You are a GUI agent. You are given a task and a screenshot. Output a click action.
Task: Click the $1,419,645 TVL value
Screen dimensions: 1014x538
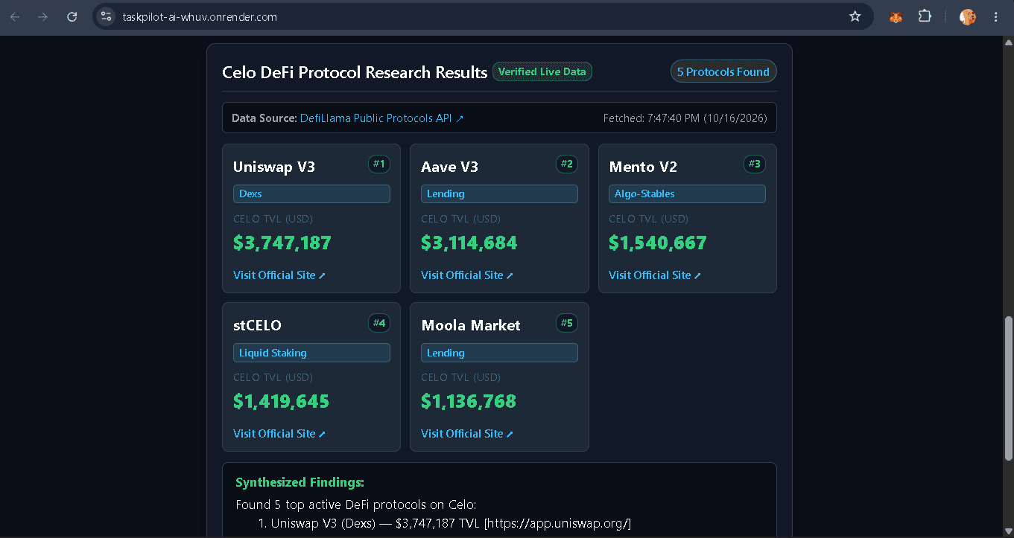coord(282,402)
